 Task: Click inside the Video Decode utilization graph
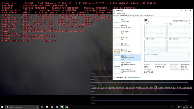click(155, 46)
